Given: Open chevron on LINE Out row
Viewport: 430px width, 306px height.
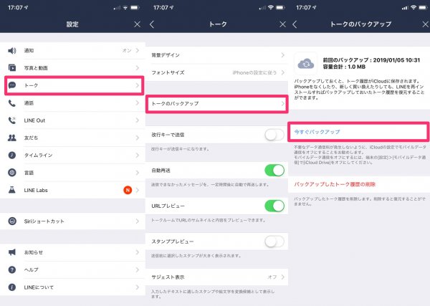Looking at the screenshot, I should tap(138, 120).
